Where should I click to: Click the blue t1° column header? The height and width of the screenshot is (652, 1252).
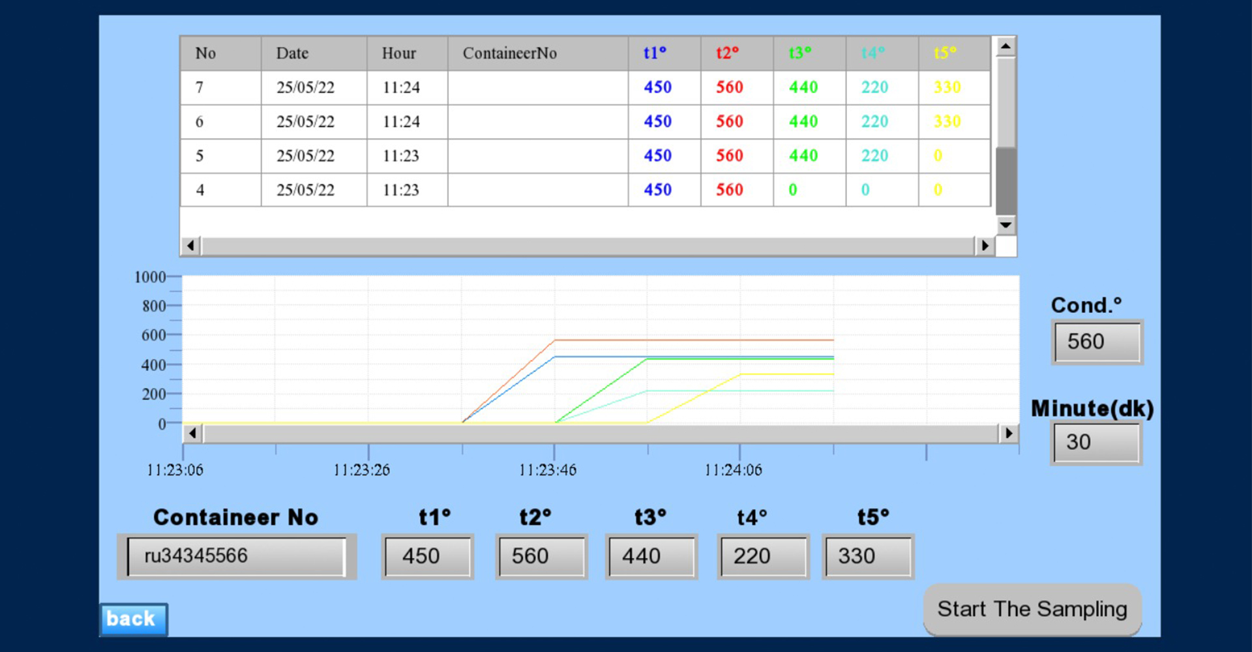pyautogui.click(x=664, y=53)
